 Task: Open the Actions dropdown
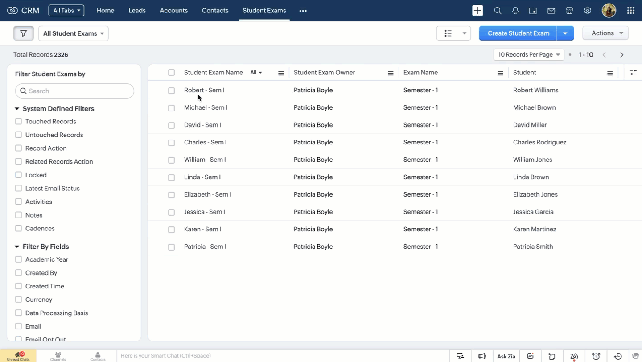point(605,33)
